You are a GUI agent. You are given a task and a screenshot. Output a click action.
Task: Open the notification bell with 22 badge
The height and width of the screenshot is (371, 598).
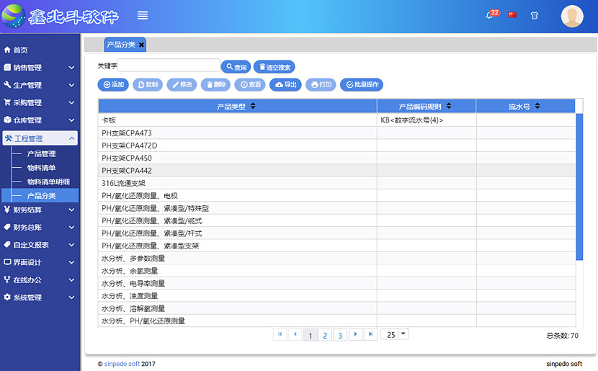(491, 14)
